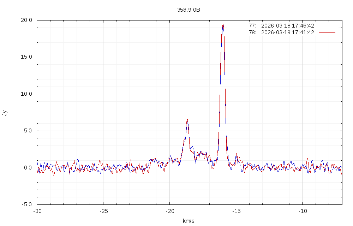Click the 5.0 y-axis tick label

click(28, 131)
